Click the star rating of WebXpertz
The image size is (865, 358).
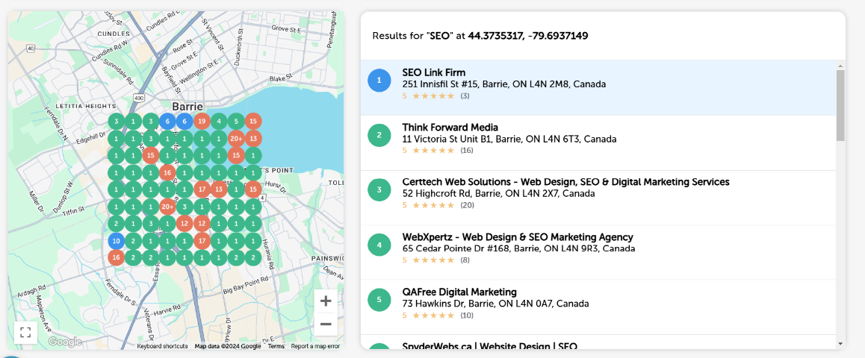coord(433,260)
